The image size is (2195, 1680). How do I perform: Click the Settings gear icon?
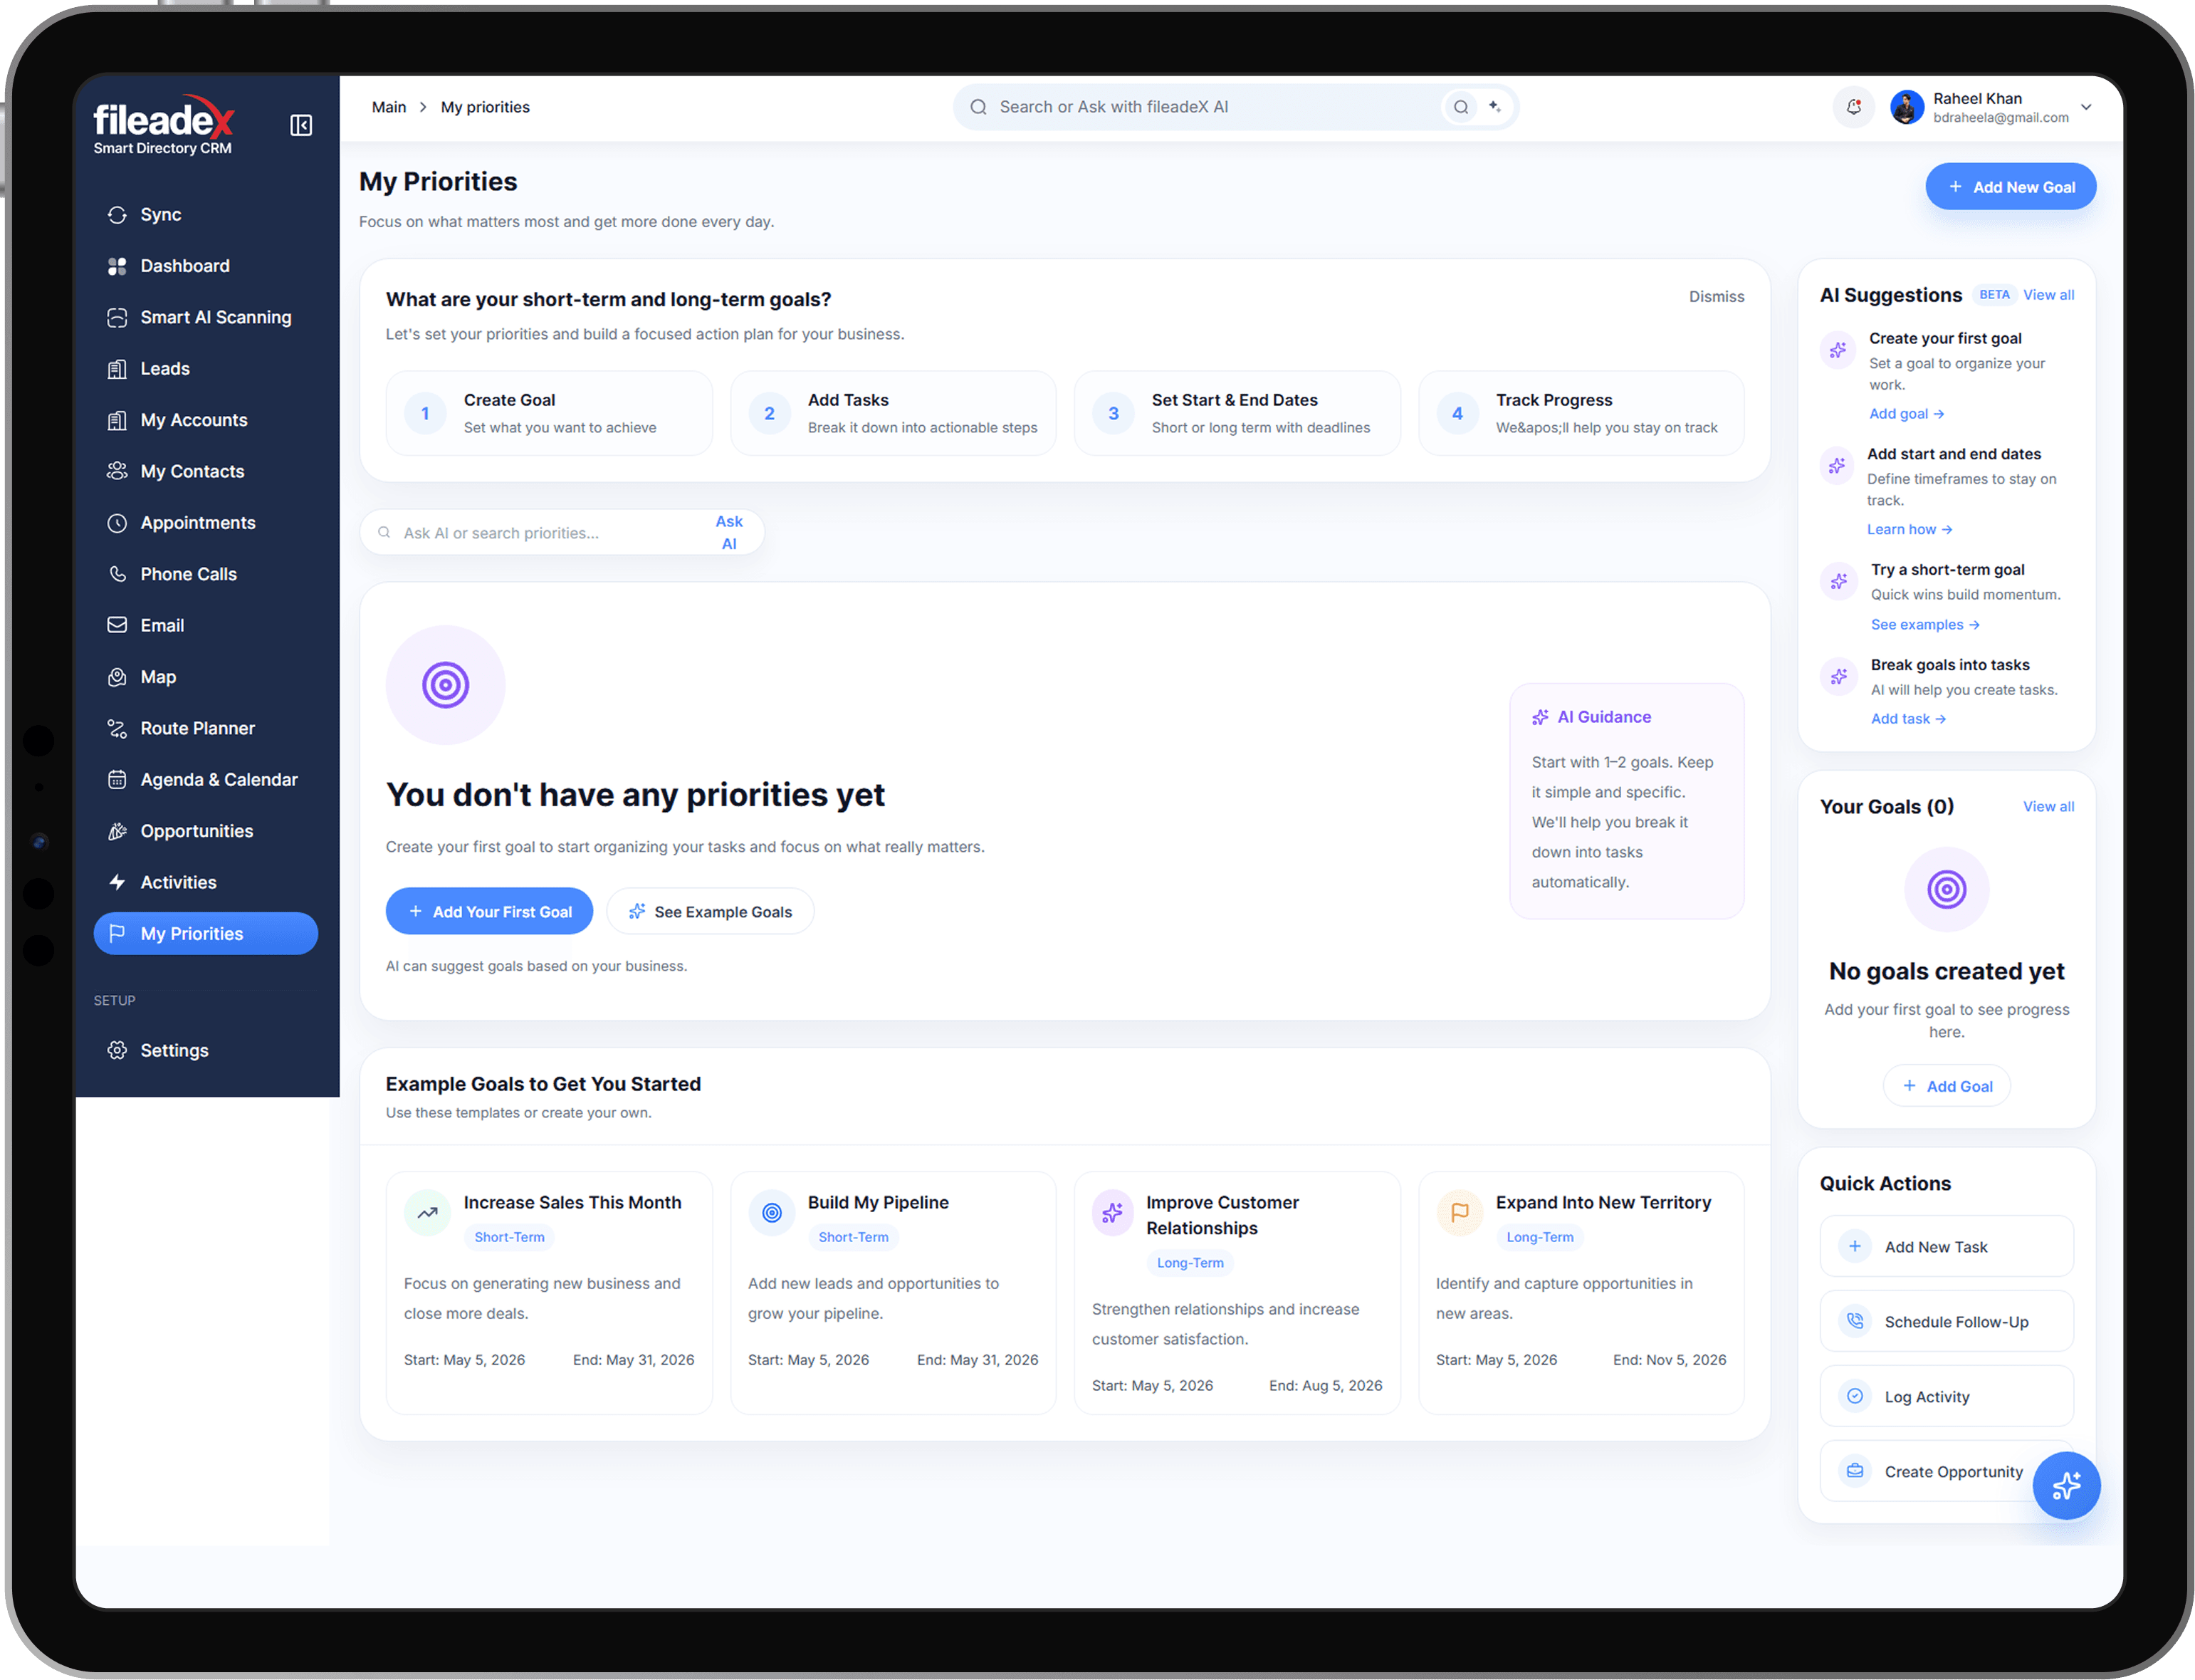coord(117,1050)
